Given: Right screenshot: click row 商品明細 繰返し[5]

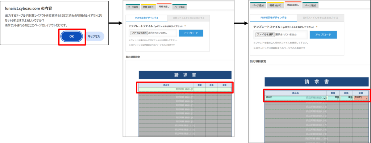Looking at the screenshot, I should pyautogui.click(x=316, y=116).
